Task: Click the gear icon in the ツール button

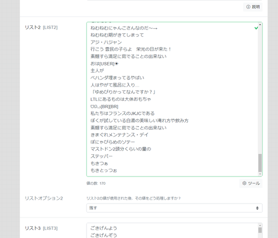Action: pyautogui.click(x=244, y=183)
